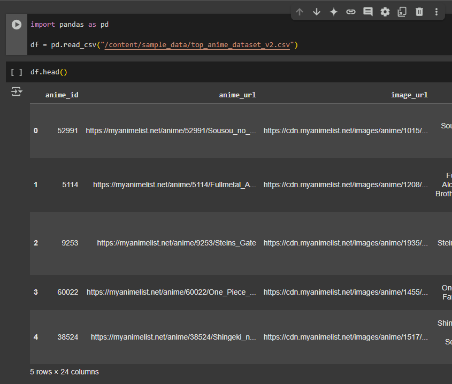Open Gemini AI sparkle tool

coord(334,12)
